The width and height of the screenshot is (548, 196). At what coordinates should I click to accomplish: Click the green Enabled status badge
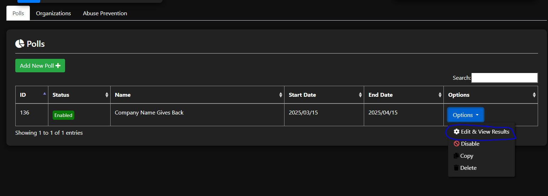pyautogui.click(x=63, y=115)
